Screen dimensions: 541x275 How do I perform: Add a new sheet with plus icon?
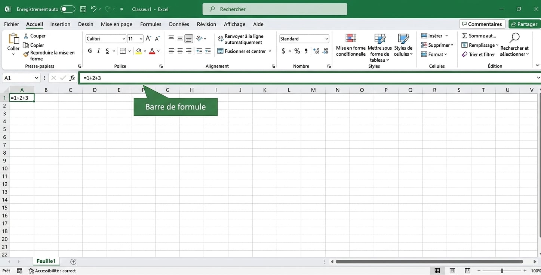tap(73, 262)
